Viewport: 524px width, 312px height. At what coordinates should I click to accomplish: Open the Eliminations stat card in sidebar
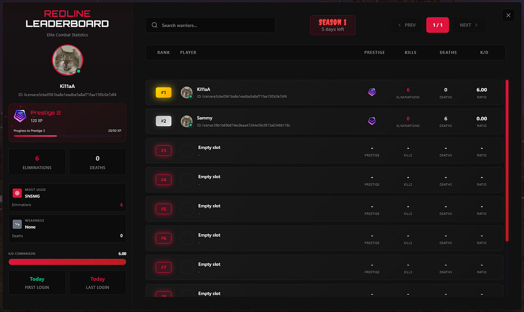[x=37, y=162]
